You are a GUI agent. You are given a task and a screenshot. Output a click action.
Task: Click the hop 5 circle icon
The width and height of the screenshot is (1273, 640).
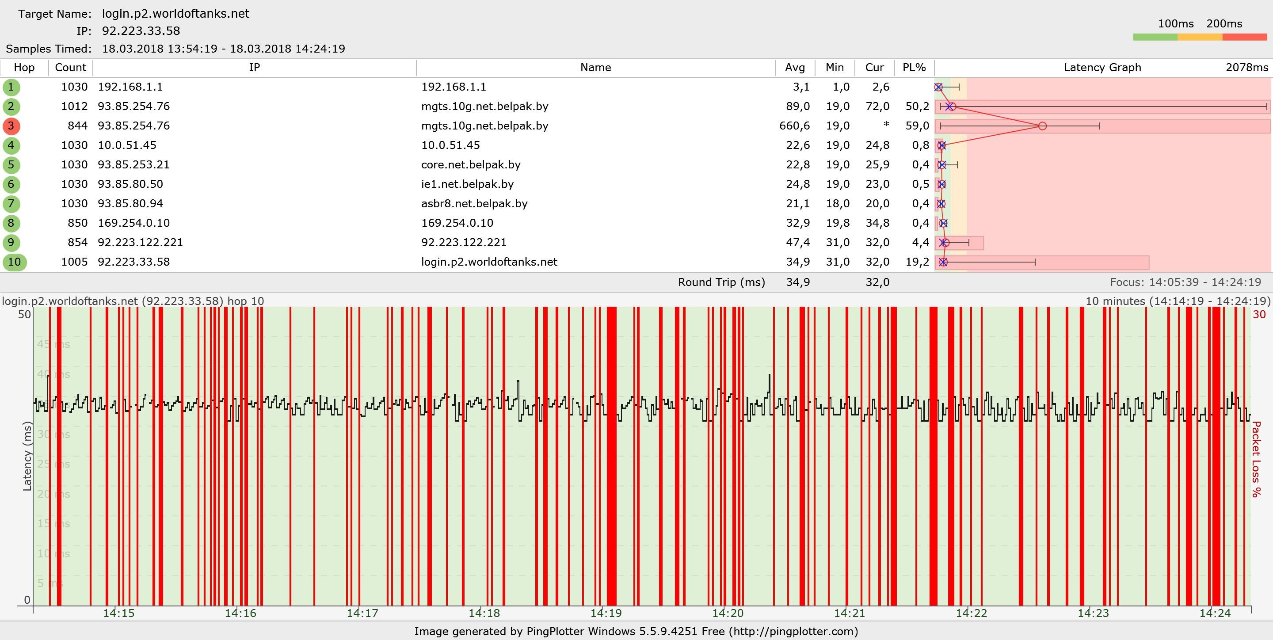pos(11,164)
